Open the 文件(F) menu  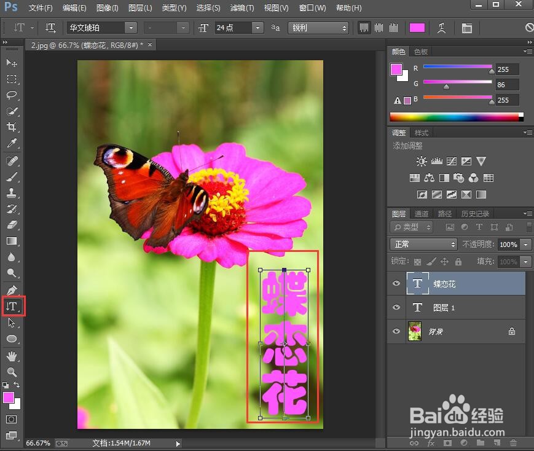(x=41, y=8)
